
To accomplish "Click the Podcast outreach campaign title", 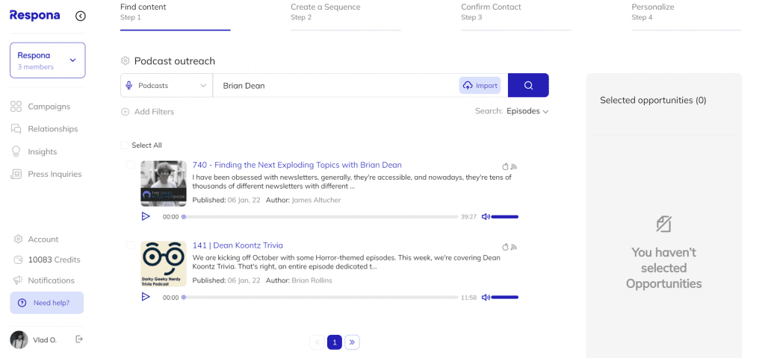I will 175,61.
